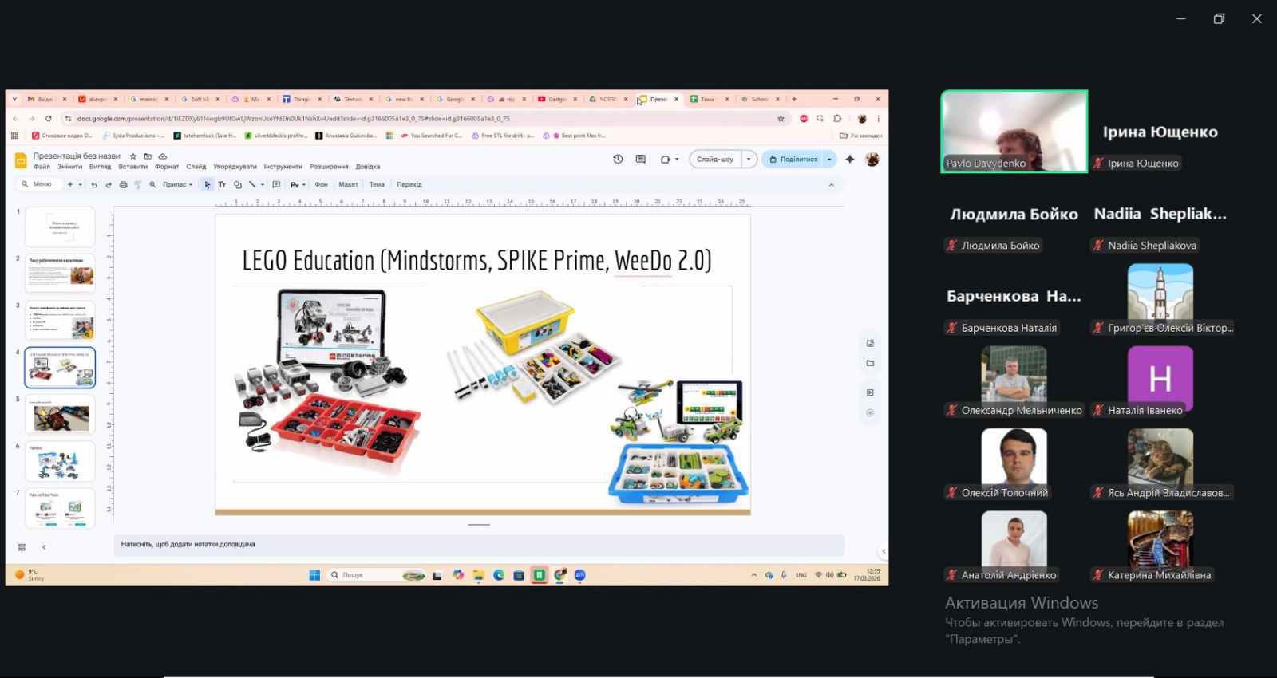Viewport: 1277px width, 678px height.
Task: Select the shape tool icon
Action: [237, 184]
